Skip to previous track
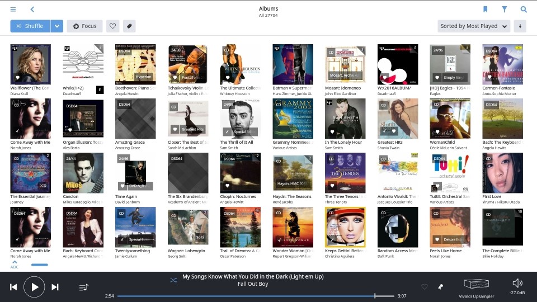This screenshot has height=302, width=537. tap(13, 287)
